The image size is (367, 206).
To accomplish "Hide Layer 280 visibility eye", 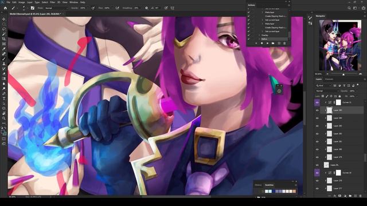I will [317, 149].
